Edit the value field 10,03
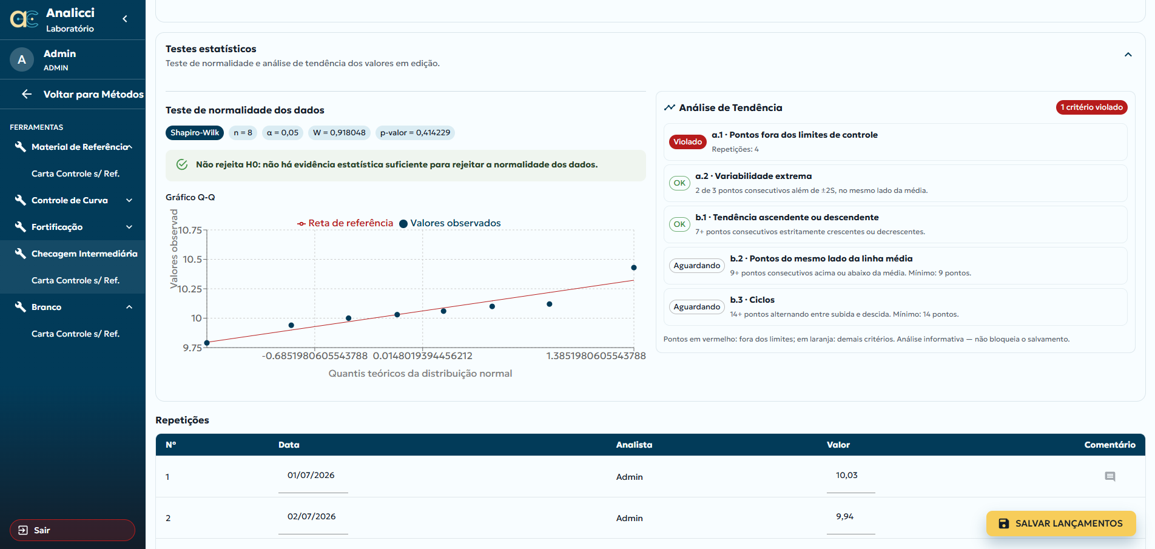 850,476
